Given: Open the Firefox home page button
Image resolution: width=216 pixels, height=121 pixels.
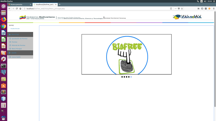Looking at the screenshot, I should pos(20,8).
